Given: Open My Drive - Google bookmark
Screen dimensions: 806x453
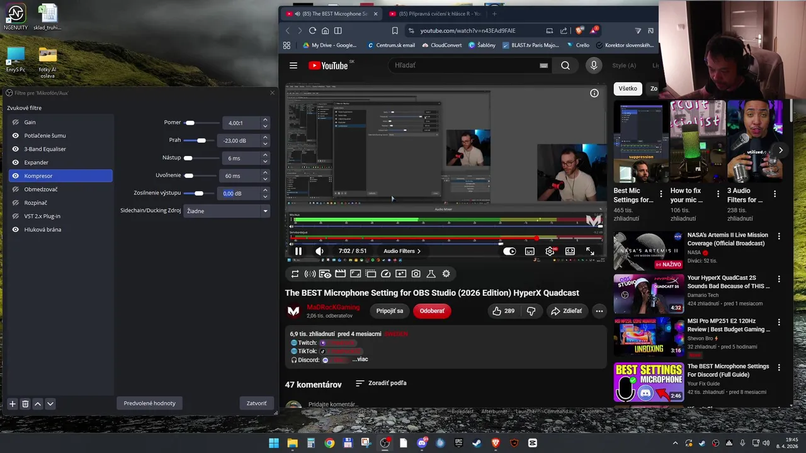Looking at the screenshot, I should [x=329, y=45].
